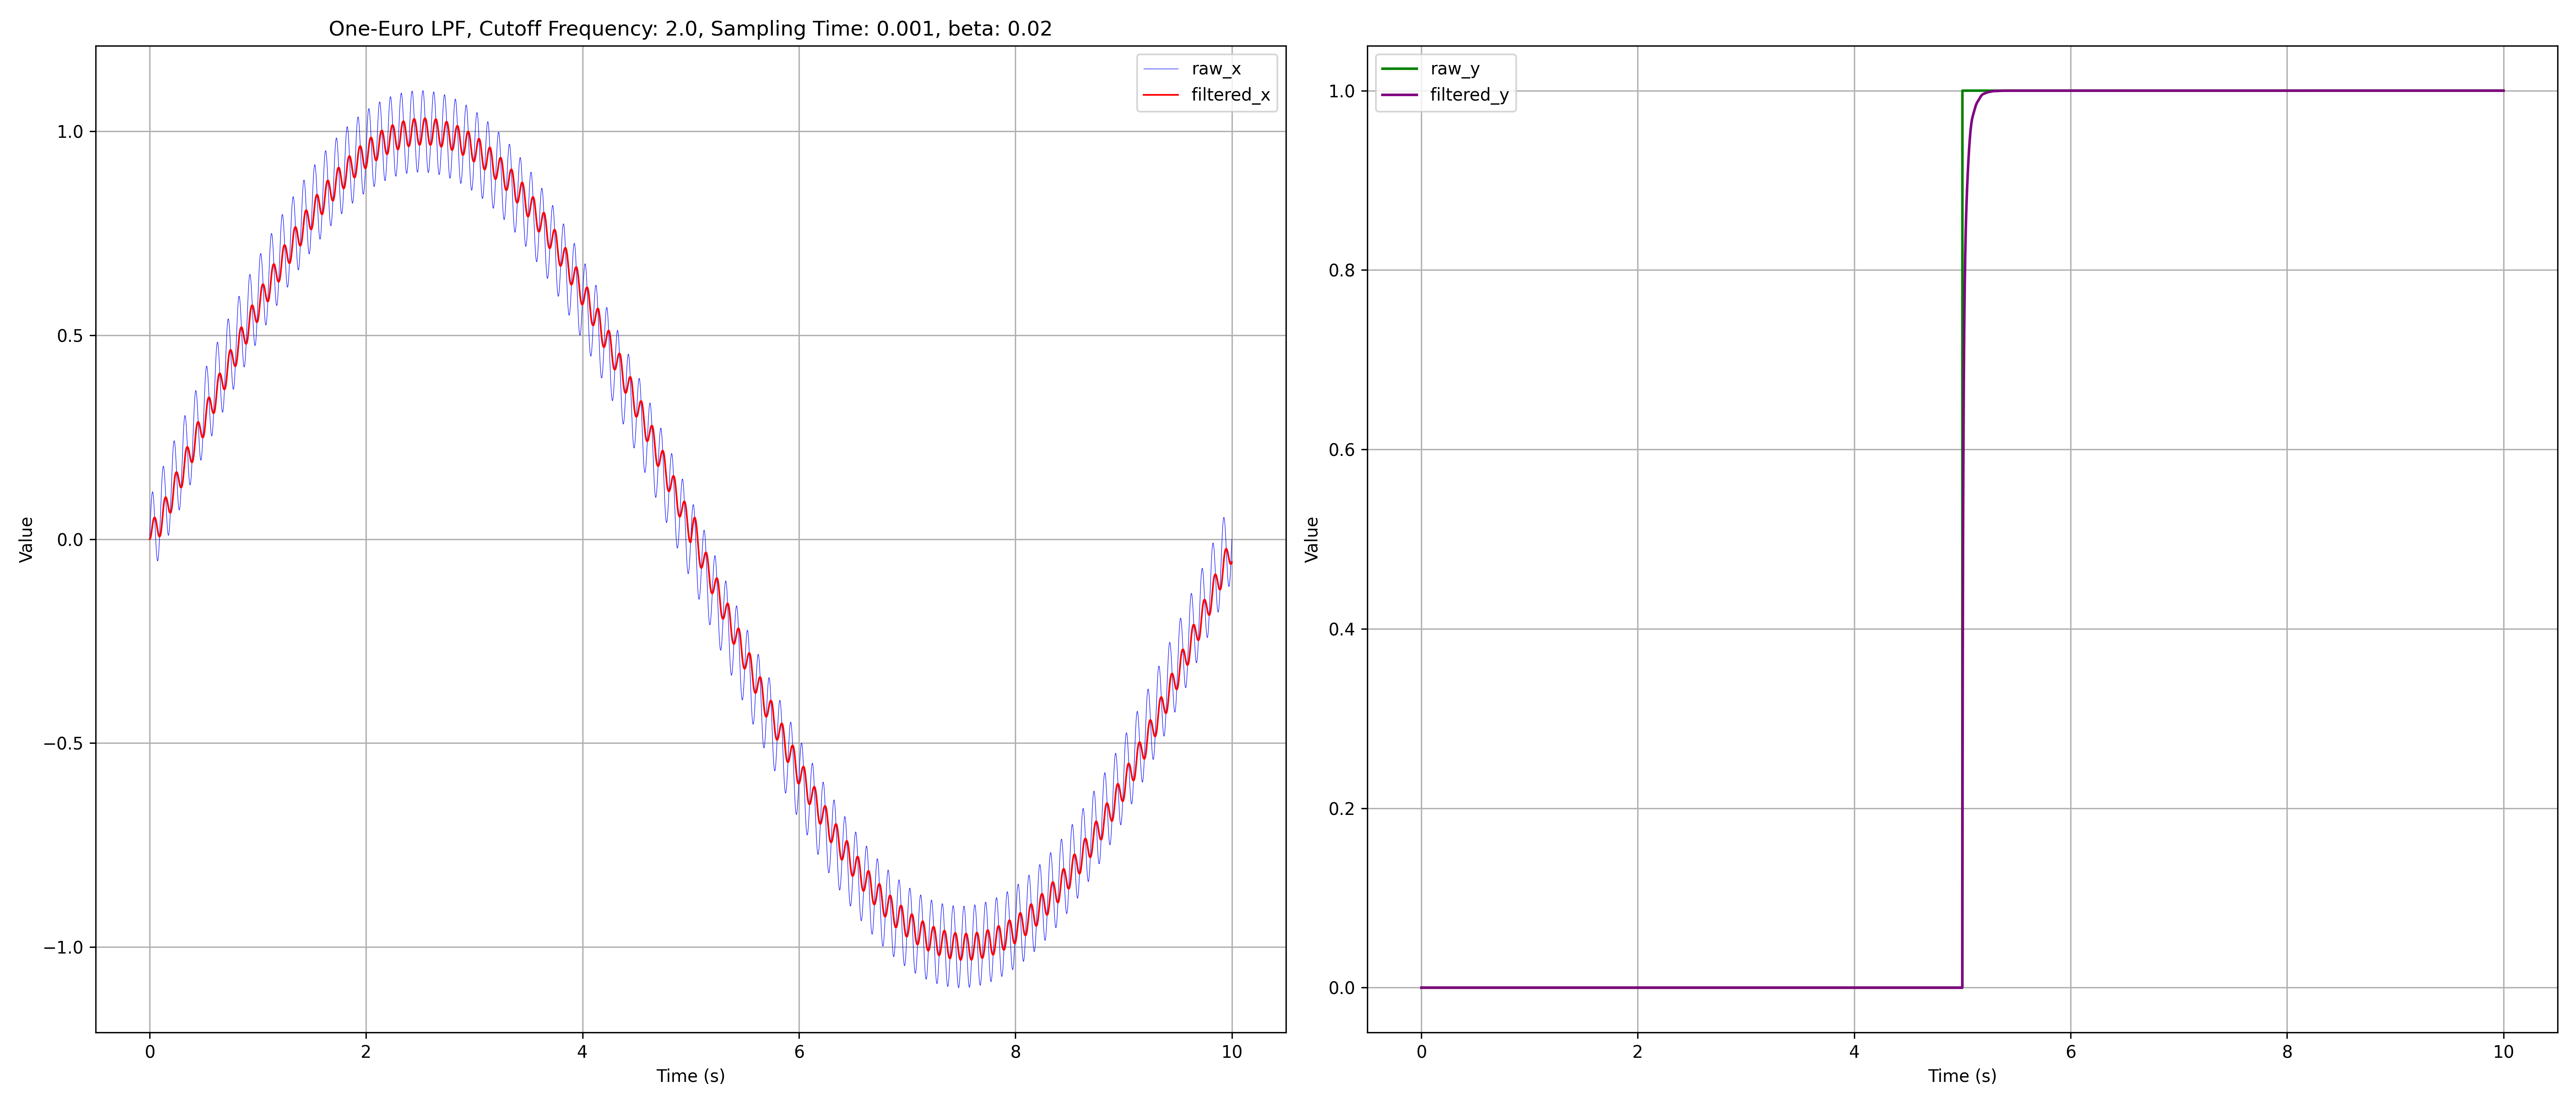
Task: Click the 0.2 y-tick on right plot
Action: click(1341, 809)
